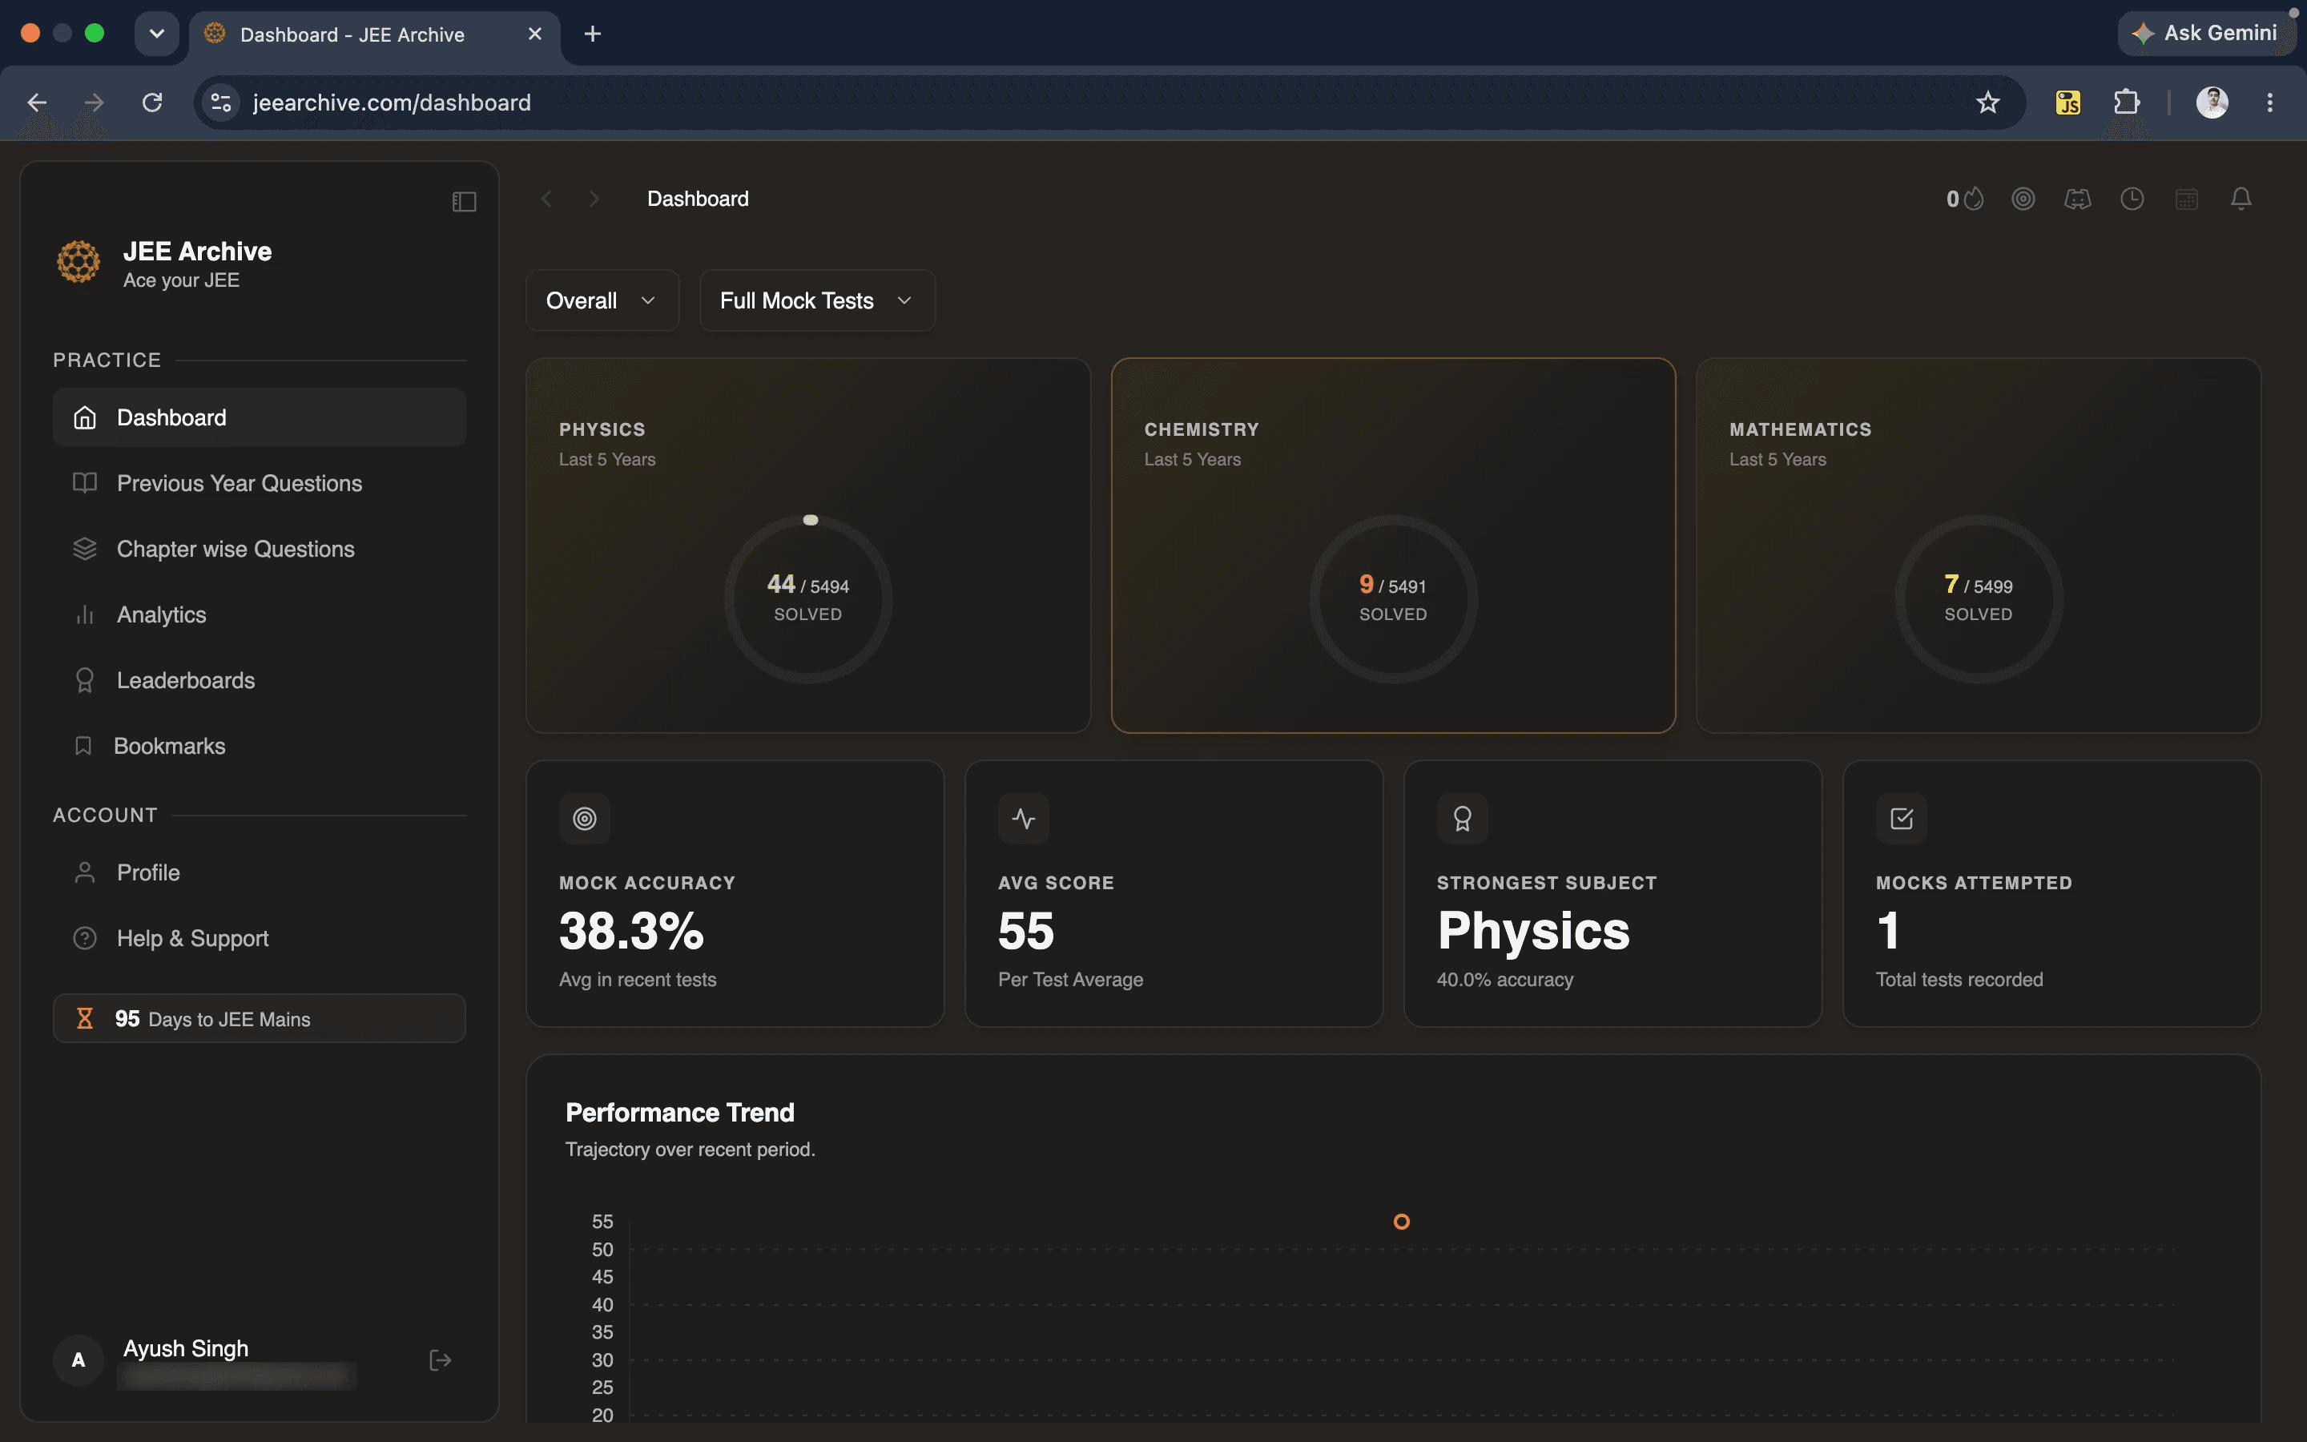Bookmark page with the star icon
The width and height of the screenshot is (2307, 1442).
[x=1987, y=102]
